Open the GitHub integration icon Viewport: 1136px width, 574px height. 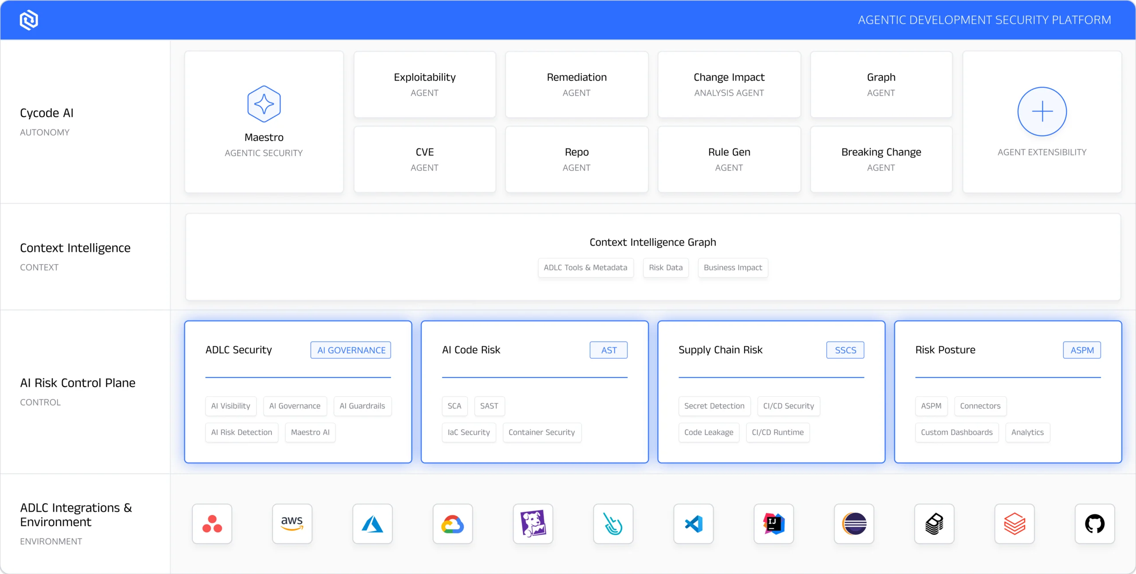(1095, 524)
